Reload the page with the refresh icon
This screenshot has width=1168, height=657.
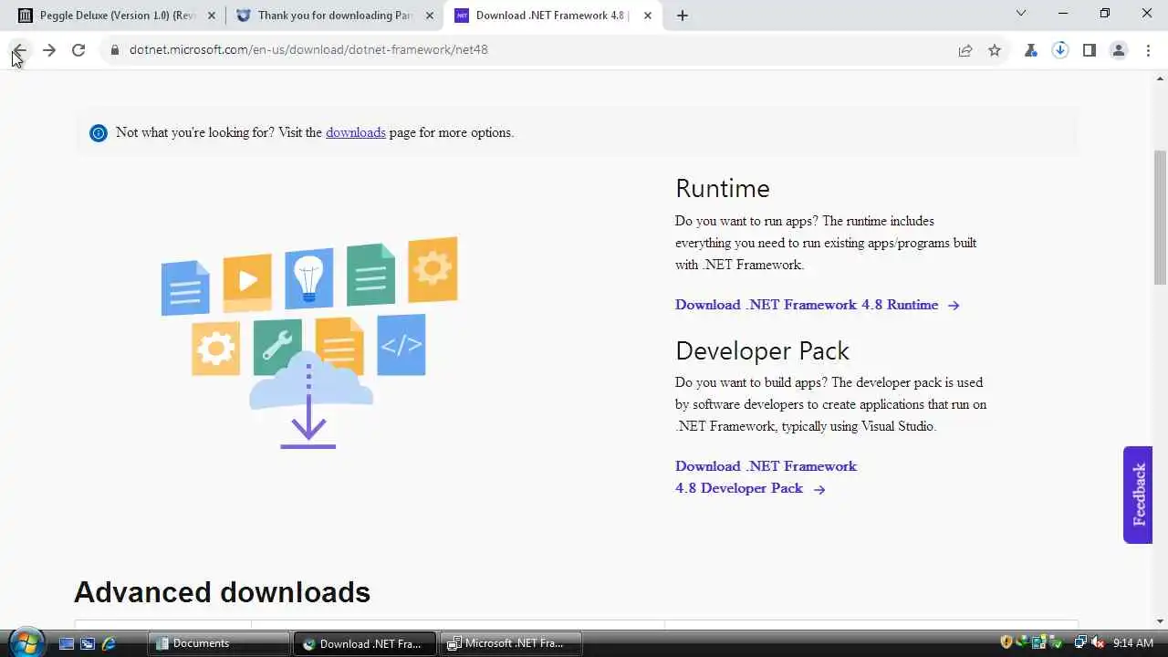tap(78, 50)
